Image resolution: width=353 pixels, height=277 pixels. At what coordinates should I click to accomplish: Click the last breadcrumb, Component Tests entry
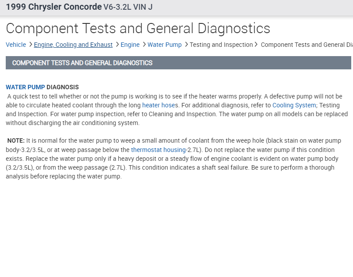307,45
